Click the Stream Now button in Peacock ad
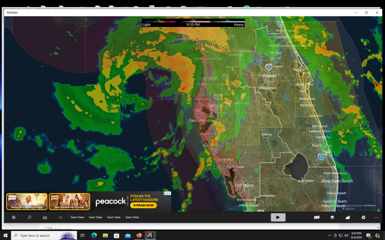The height and width of the screenshot is (240, 385). pos(143,205)
